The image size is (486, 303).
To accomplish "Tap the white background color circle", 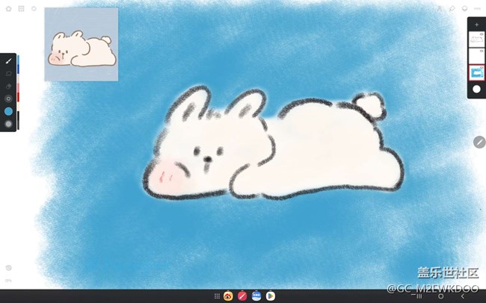I will (x=476, y=89).
